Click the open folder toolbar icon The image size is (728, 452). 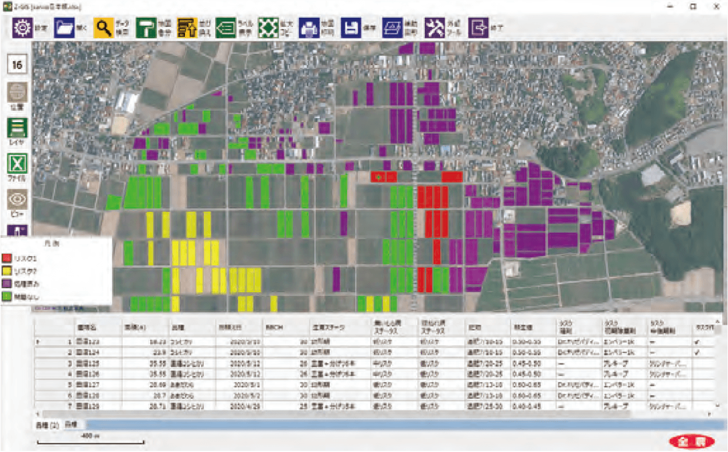pyautogui.click(x=65, y=27)
